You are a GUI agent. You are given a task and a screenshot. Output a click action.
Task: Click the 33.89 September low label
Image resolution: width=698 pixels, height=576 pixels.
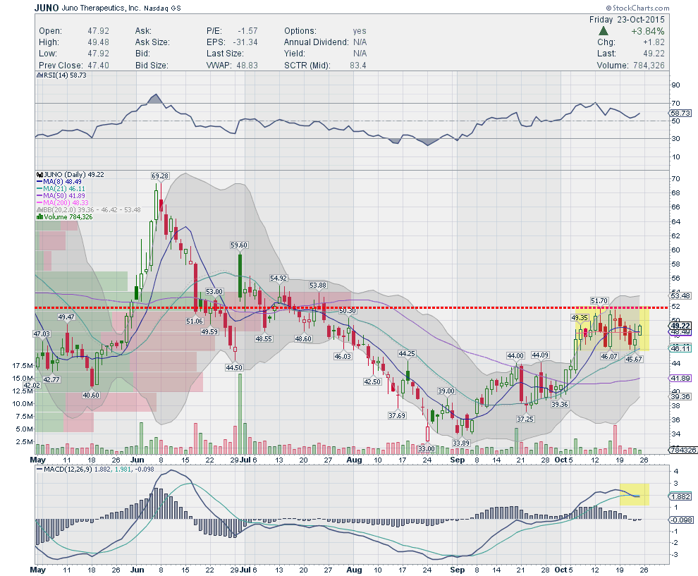point(460,443)
